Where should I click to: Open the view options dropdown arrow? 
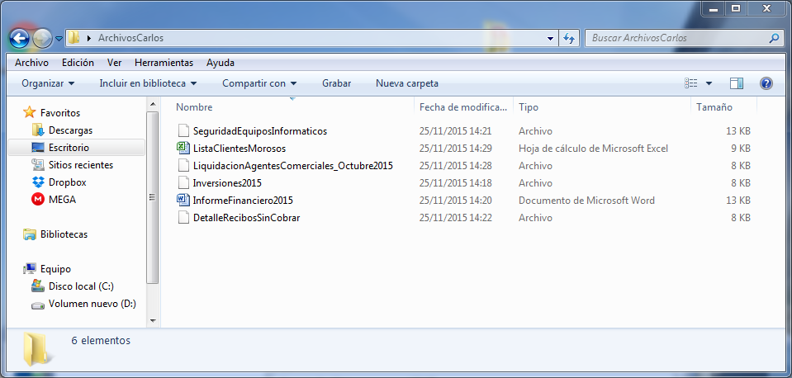[709, 83]
